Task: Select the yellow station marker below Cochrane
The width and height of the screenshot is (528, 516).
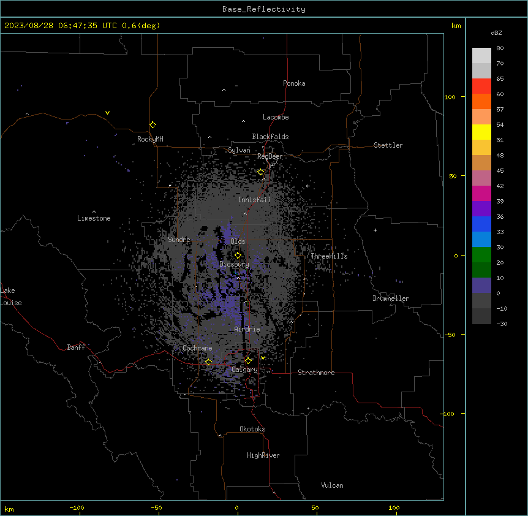Action: coord(208,362)
